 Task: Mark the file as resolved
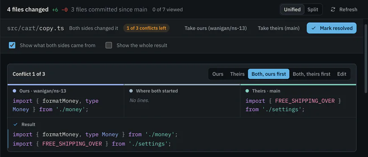tap(332, 28)
